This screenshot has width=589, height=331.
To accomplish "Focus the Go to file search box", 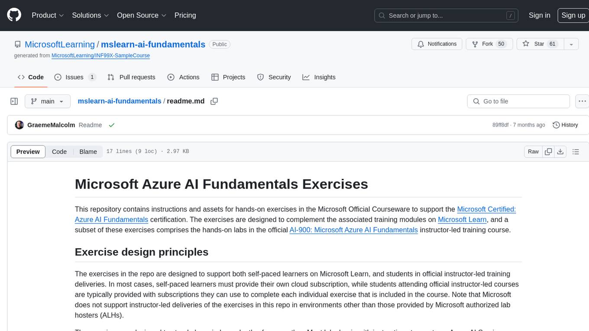I will (518, 101).
